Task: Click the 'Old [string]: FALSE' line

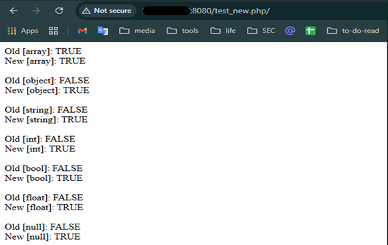Action: 46,110
